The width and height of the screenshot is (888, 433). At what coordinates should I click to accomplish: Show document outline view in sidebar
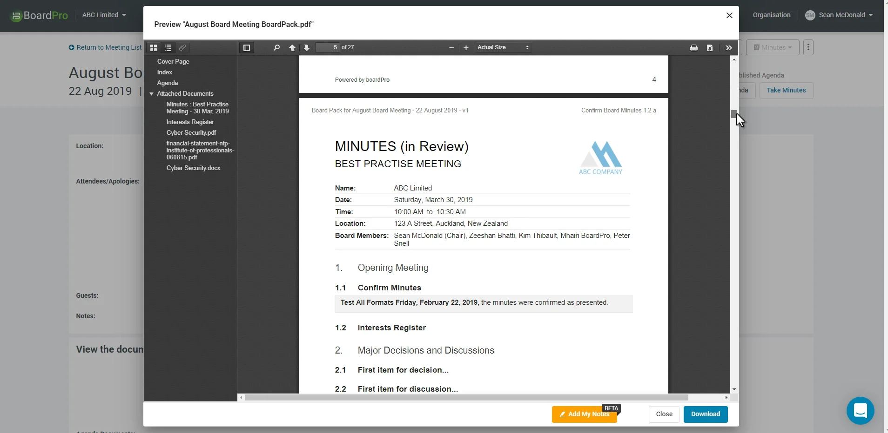click(x=168, y=48)
